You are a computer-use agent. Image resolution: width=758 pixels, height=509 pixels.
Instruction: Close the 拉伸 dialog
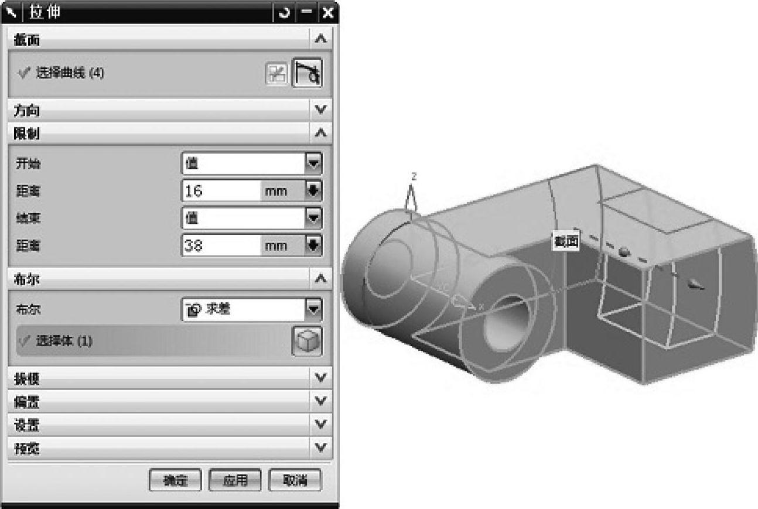327,12
